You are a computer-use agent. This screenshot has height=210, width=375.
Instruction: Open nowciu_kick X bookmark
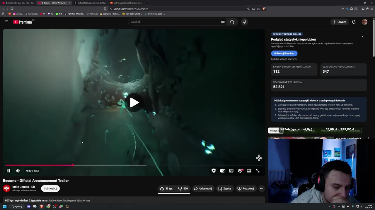[31, 14]
